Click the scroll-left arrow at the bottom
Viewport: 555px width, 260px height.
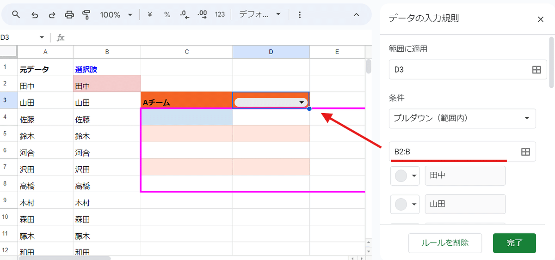pos(352,258)
